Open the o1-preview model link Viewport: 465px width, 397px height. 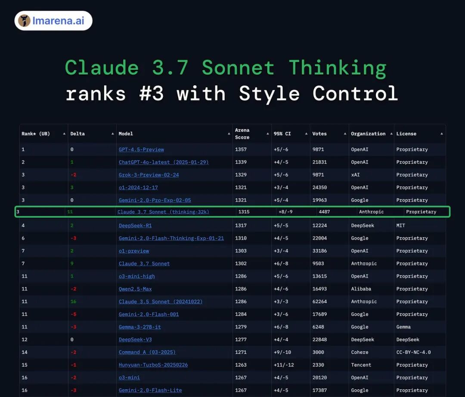click(x=134, y=251)
